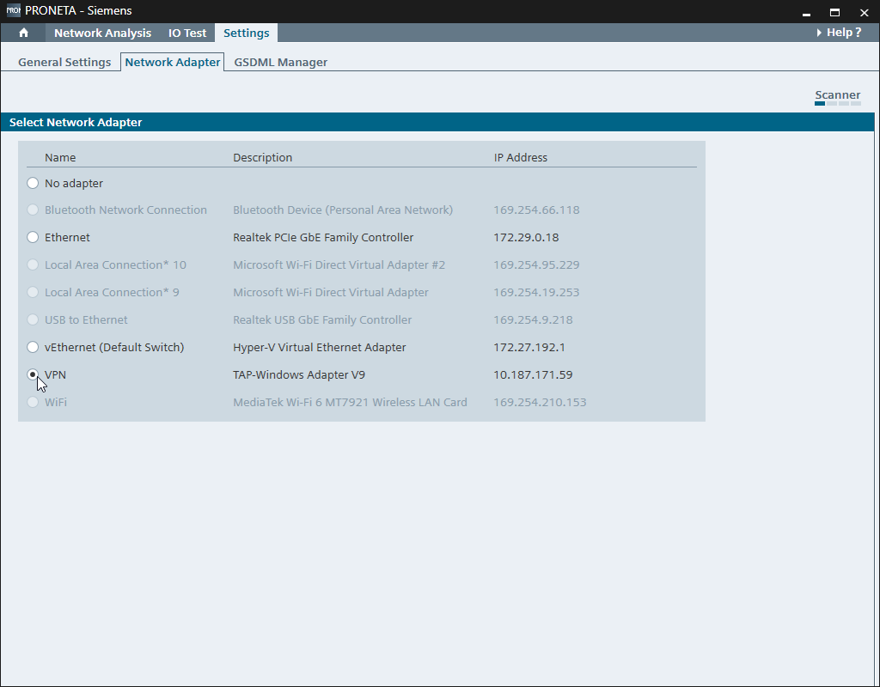Choose the vEthernet (Default Switch) adapter
880x687 pixels.
[33, 347]
